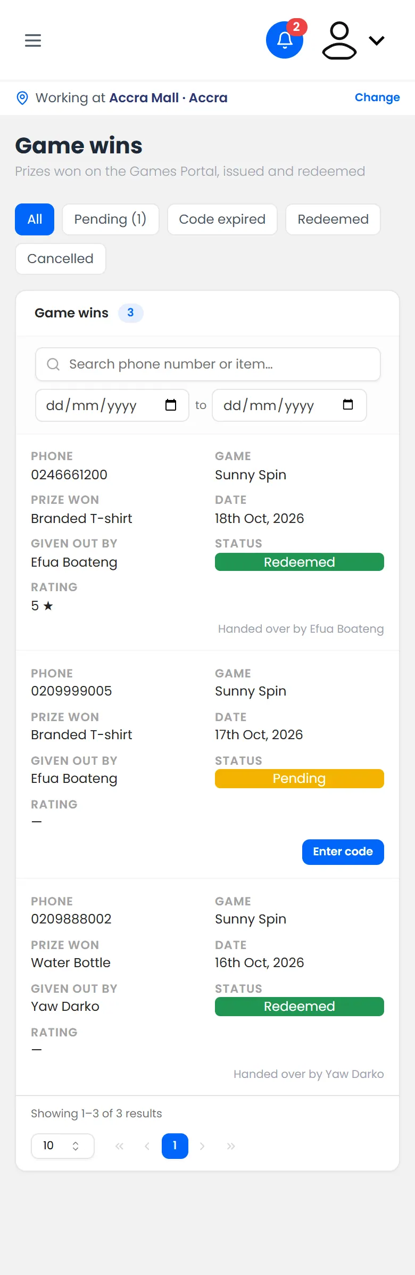Go to the first results page
Viewport: 415px width, 1275px height.
point(119,1146)
